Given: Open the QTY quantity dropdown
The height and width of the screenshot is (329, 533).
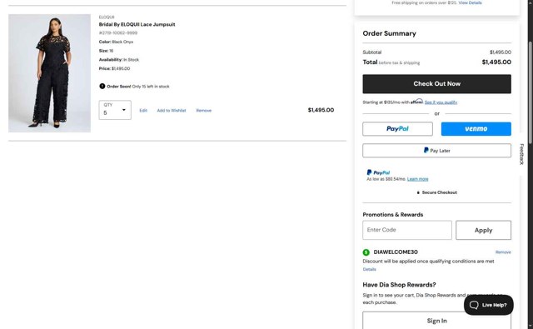Looking at the screenshot, I should (x=115, y=110).
